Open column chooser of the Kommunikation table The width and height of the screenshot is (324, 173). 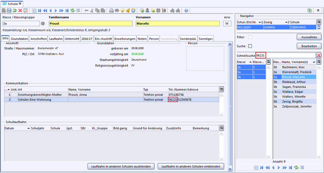[221, 89]
